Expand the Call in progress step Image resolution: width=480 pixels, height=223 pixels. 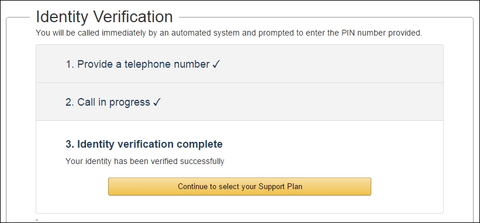(x=239, y=102)
